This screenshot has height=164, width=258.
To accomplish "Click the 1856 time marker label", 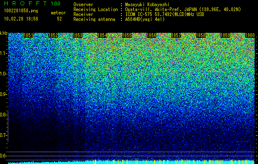I will tap(151, 35).
